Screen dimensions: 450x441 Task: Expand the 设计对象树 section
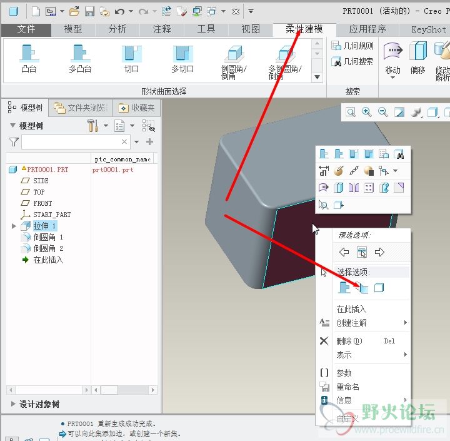pyautogui.click(x=13, y=404)
